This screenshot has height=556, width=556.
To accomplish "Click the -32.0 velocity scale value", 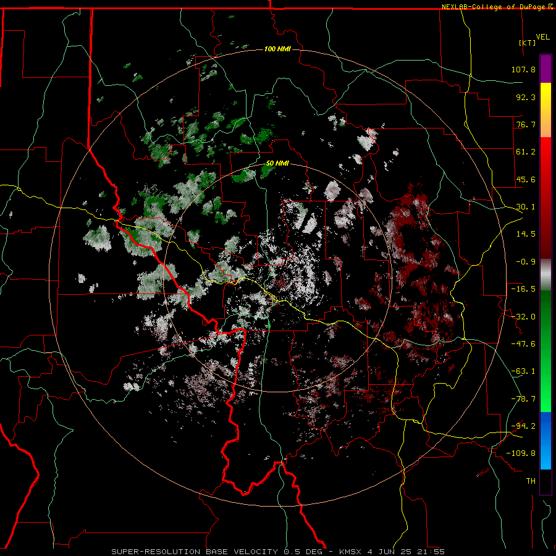I will pyautogui.click(x=523, y=317).
